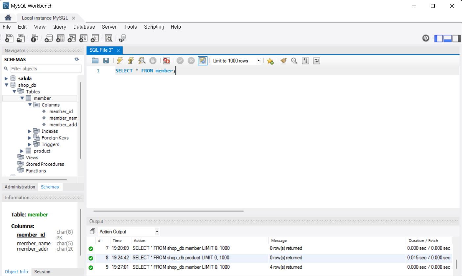Close the SQL File 3 tab
462x276 pixels.
point(118,50)
